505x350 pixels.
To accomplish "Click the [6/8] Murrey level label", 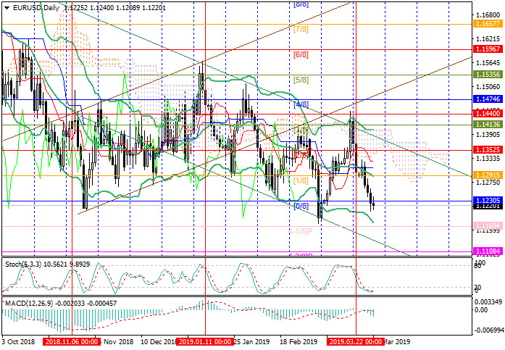I will 301,55.
